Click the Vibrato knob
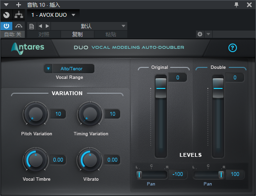 click(90, 160)
